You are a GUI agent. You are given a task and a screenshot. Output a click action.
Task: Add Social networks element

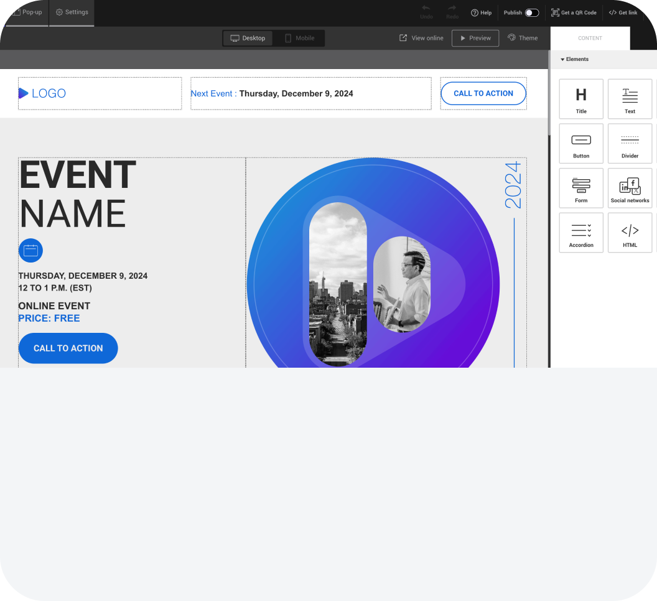coord(630,188)
